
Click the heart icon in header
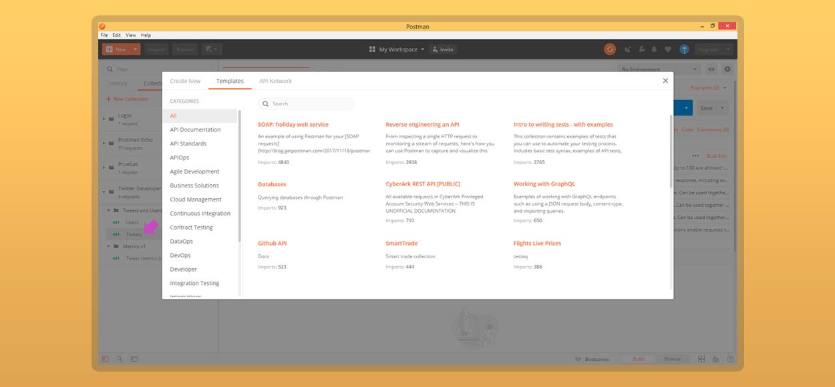pos(668,49)
